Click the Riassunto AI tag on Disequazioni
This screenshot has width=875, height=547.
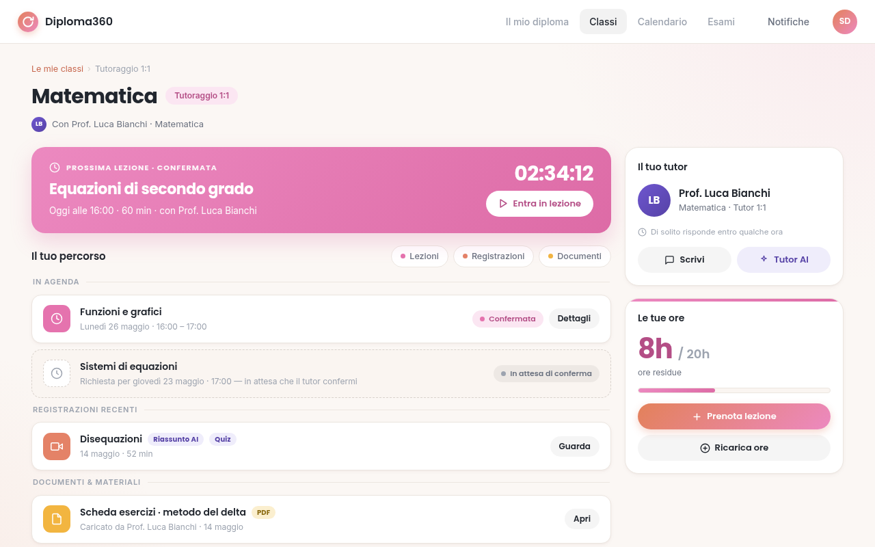[x=176, y=439]
